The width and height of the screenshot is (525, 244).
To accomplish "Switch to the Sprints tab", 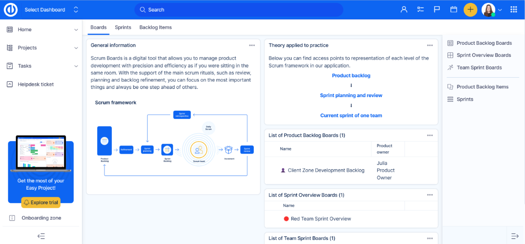I will [123, 28].
